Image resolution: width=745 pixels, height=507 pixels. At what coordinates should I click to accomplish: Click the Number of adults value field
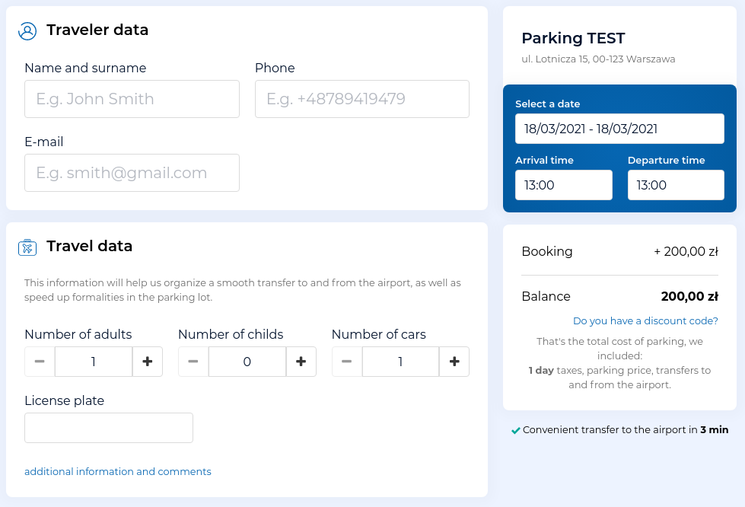point(94,362)
